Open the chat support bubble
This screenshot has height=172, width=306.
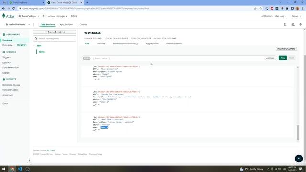pyautogui.click(x=299, y=159)
